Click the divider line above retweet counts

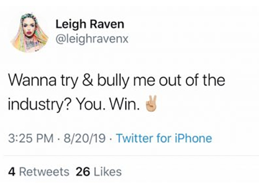[x=131, y=156]
